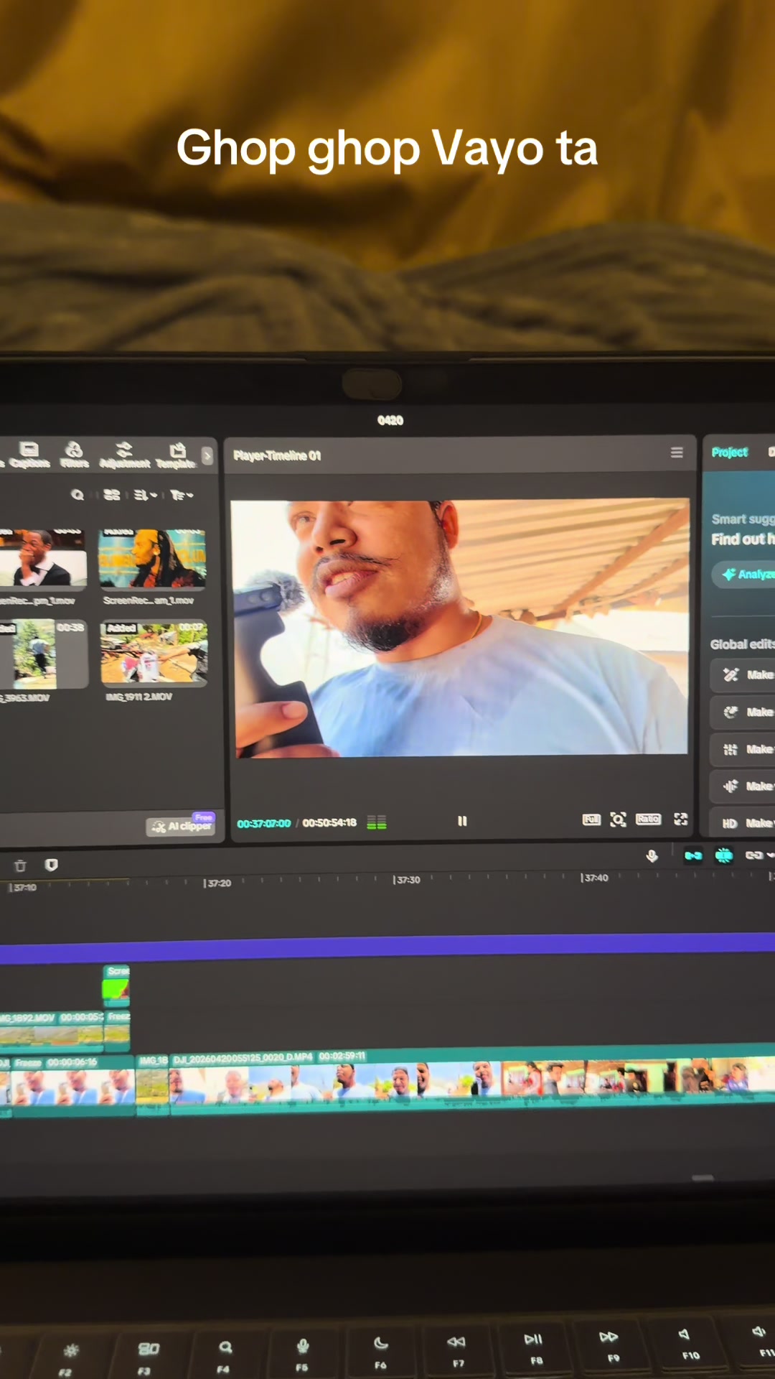Open the Player panel hamburger menu

[677, 452]
